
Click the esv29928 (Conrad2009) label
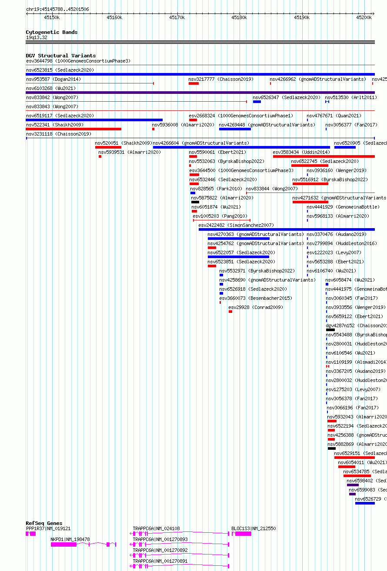pyautogui.click(x=256, y=307)
